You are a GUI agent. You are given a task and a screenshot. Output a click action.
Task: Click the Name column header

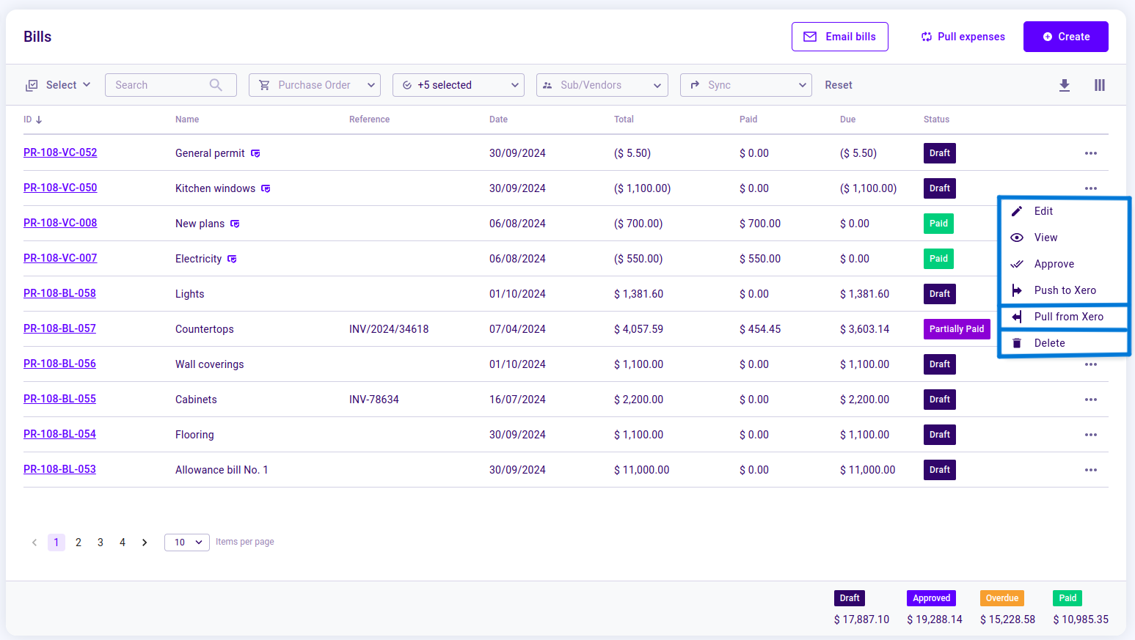187,119
